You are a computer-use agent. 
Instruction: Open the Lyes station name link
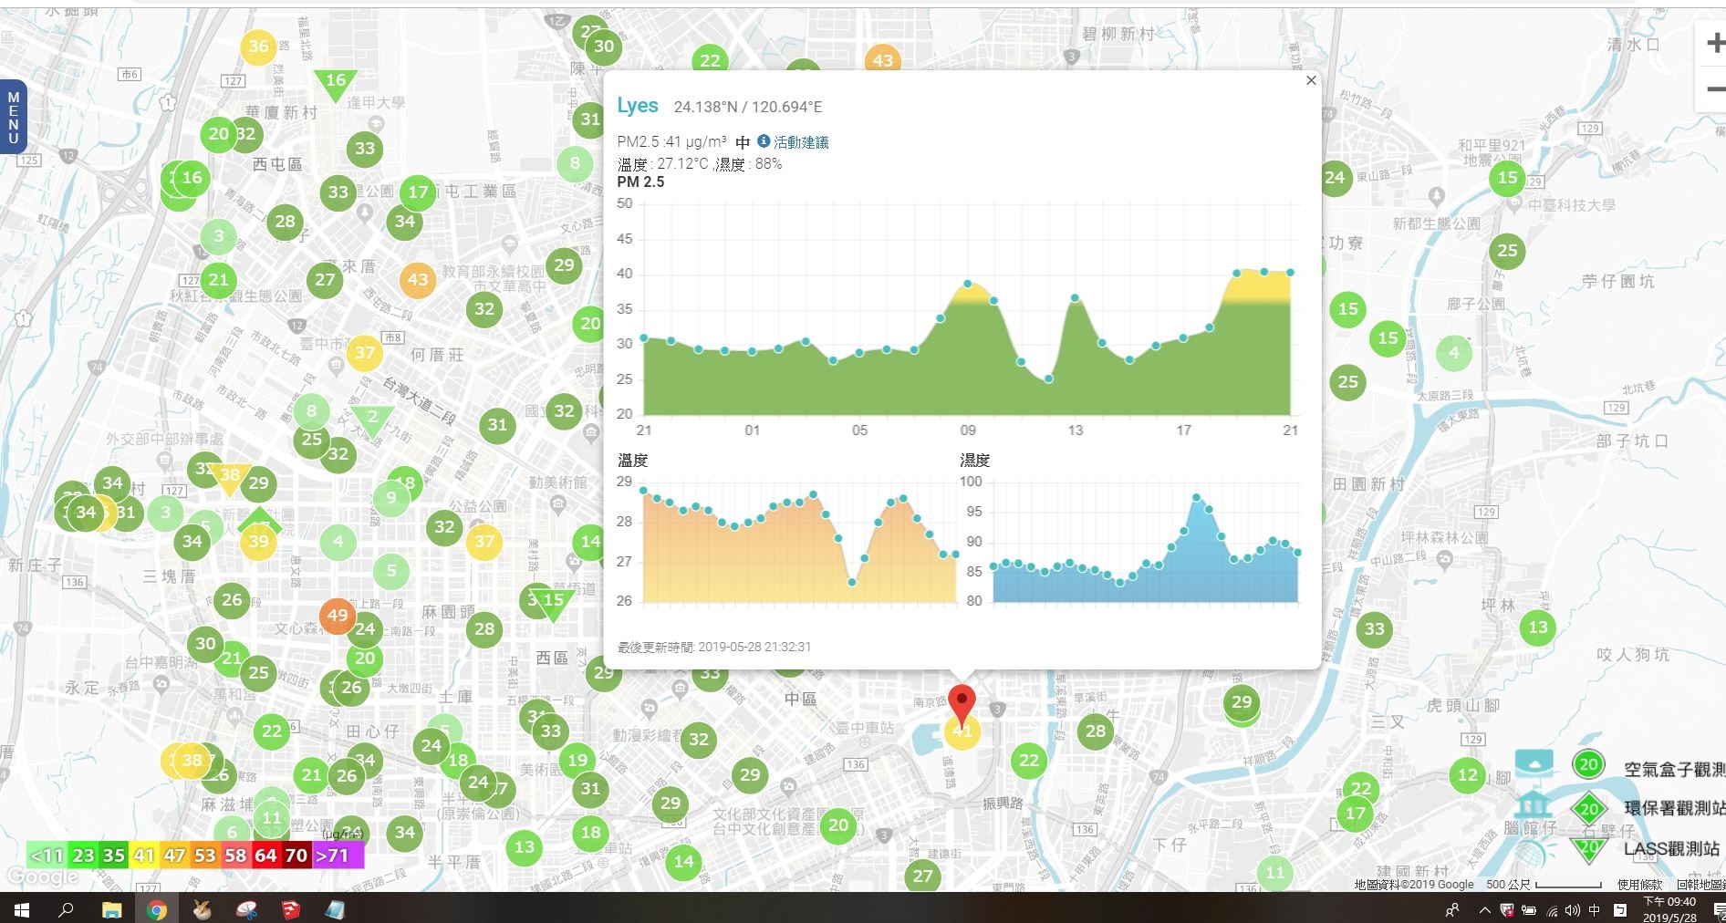637,106
